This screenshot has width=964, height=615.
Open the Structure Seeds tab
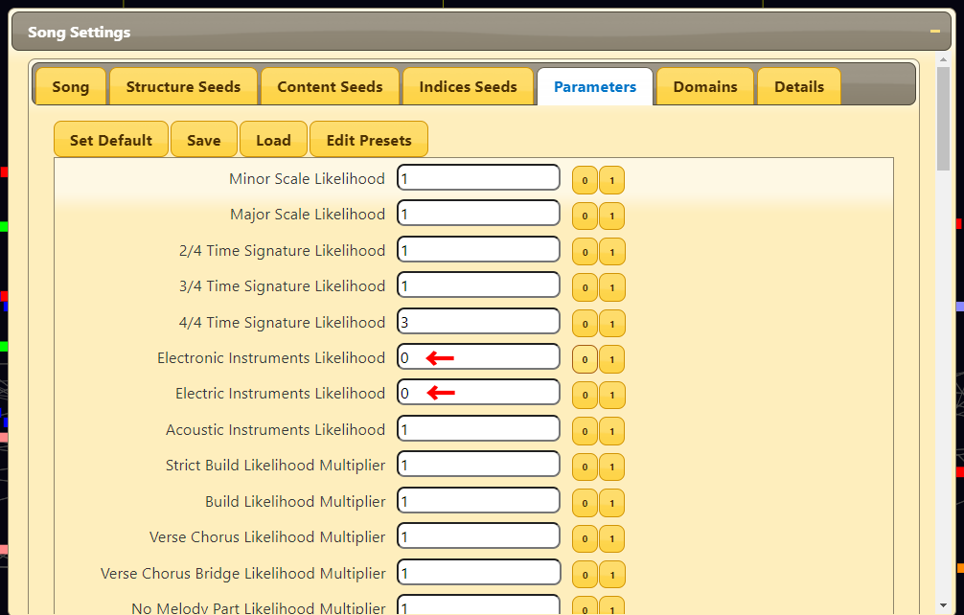(x=183, y=87)
